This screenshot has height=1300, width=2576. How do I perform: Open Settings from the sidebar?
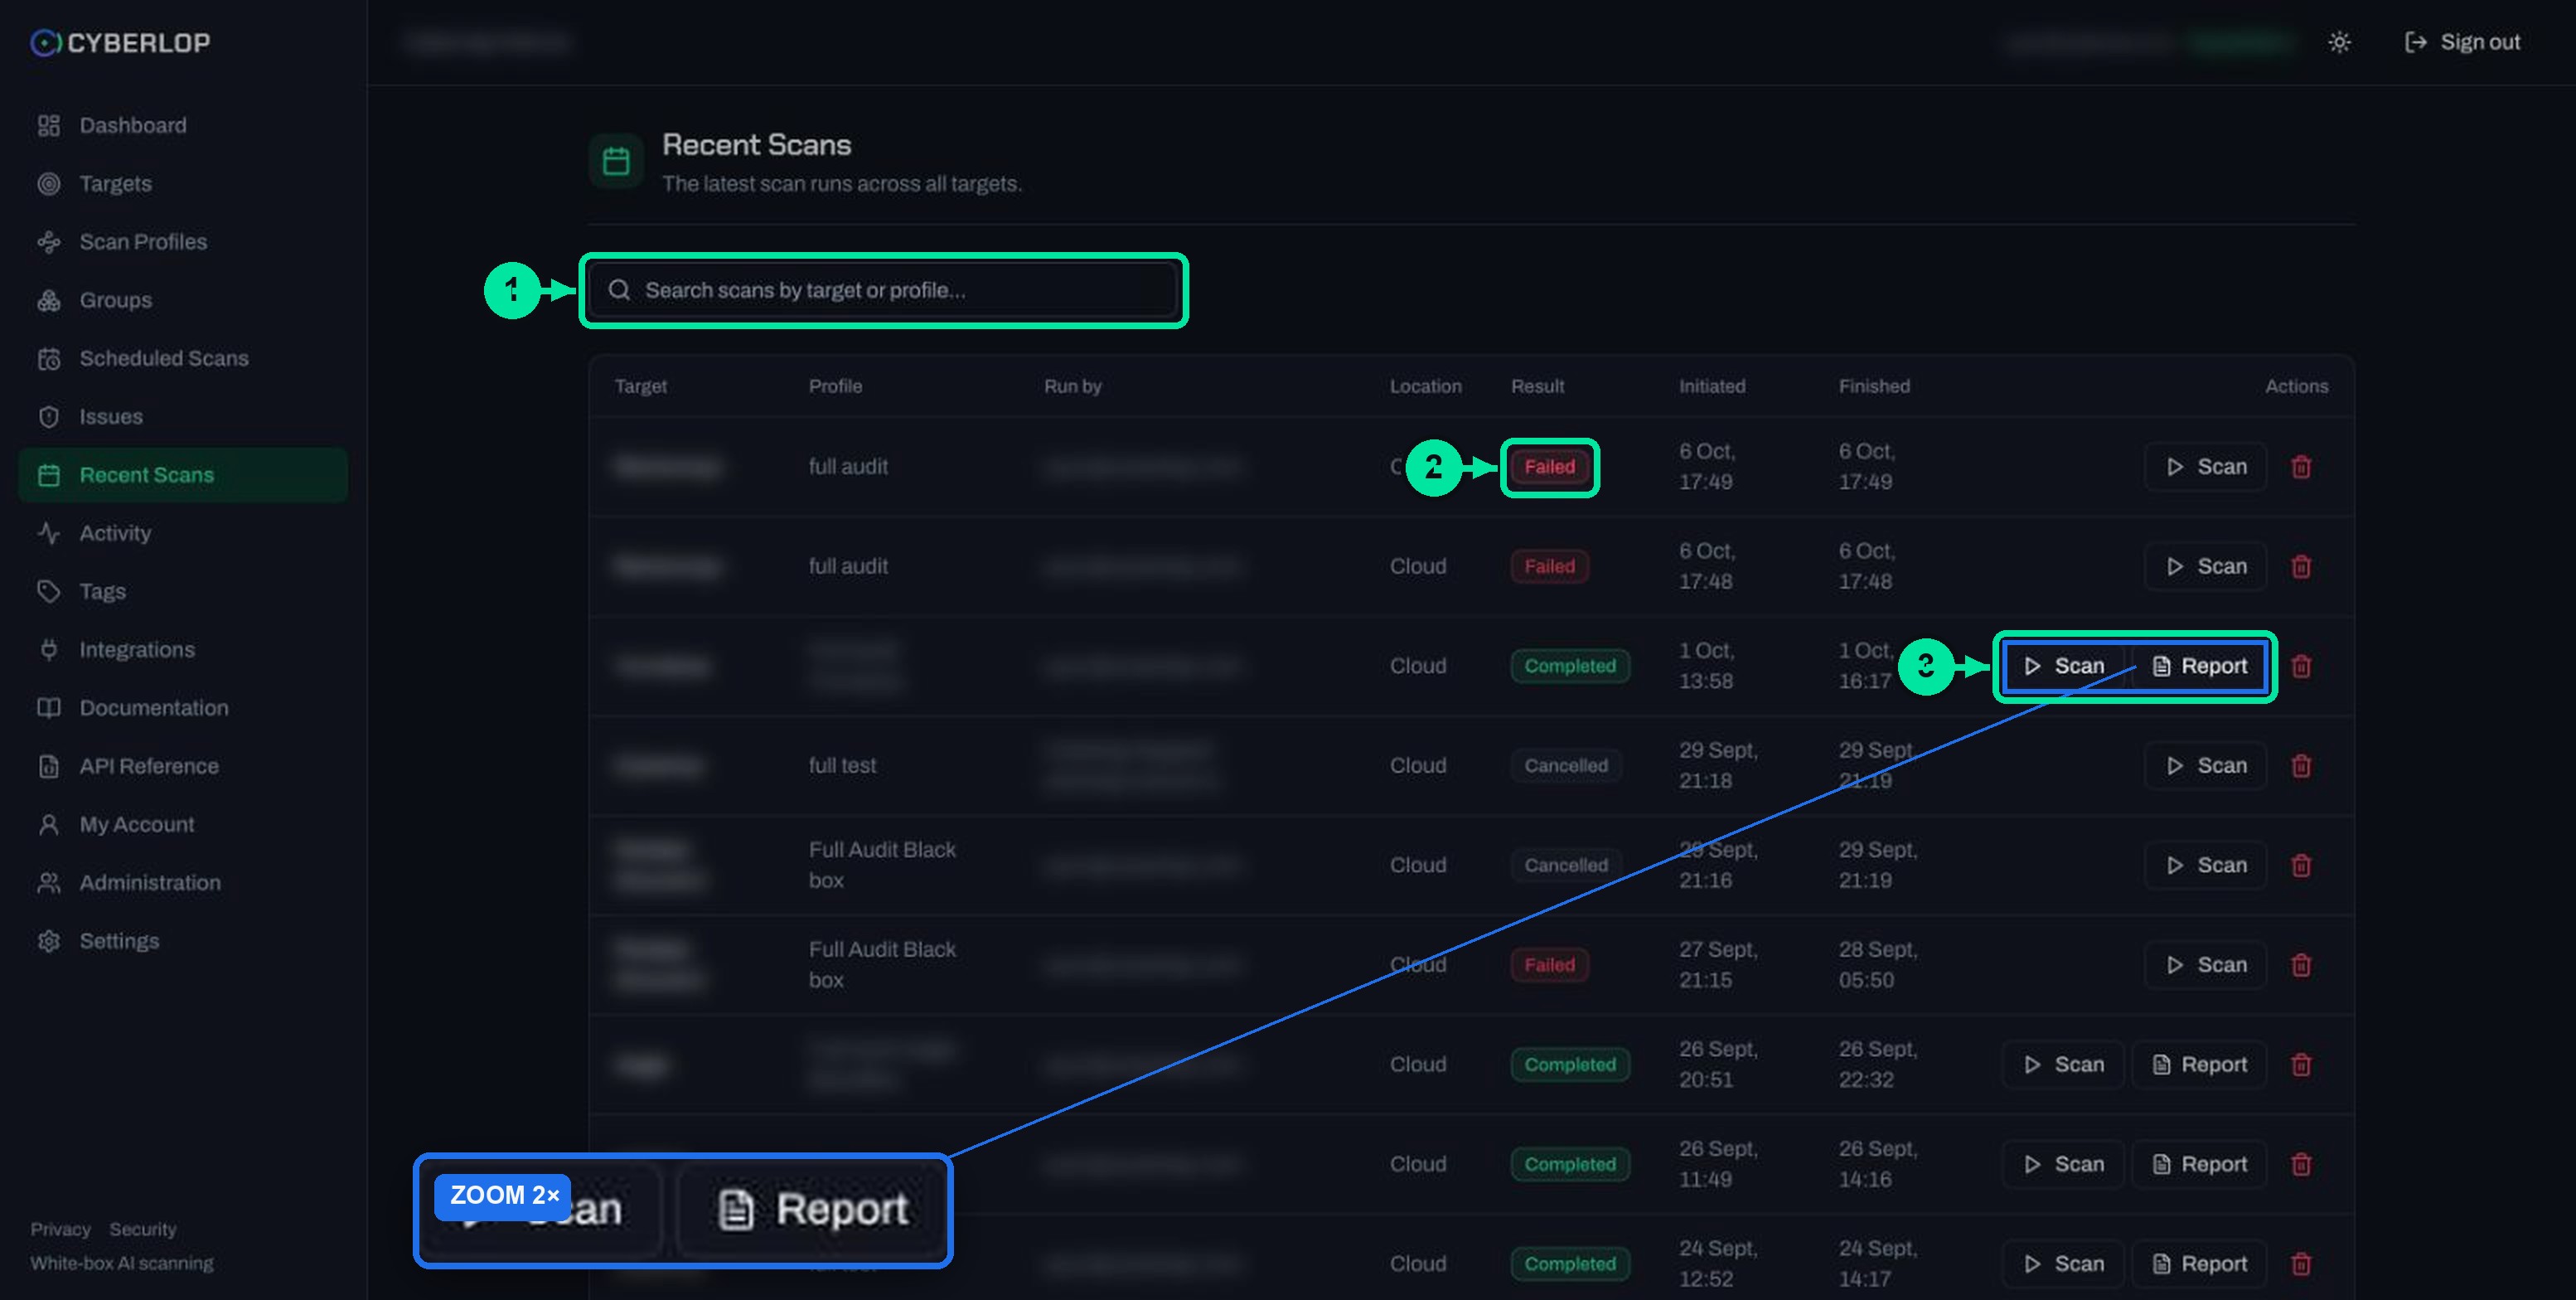(x=183, y=941)
